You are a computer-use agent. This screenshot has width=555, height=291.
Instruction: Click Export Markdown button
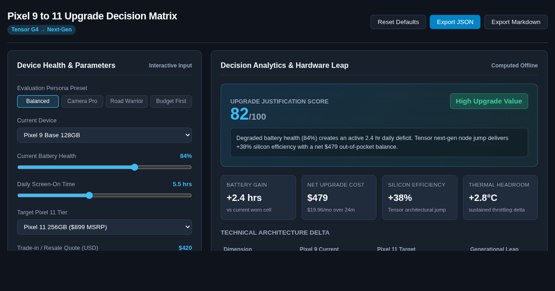click(x=516, y=22)
